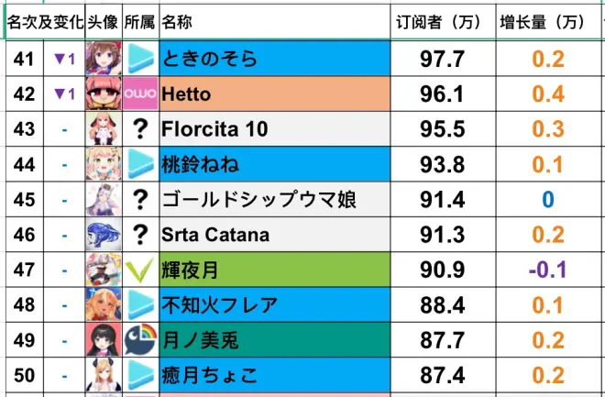605x397 pixels.
Task: Select the 月ノ美兎 avatar thumbnail
Action: coord(104,340)
